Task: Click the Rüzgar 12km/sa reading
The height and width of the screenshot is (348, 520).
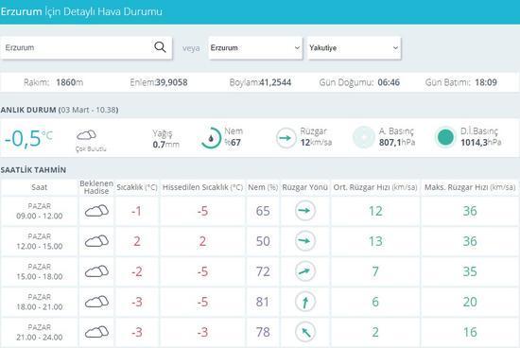Action: pos(316,137)
